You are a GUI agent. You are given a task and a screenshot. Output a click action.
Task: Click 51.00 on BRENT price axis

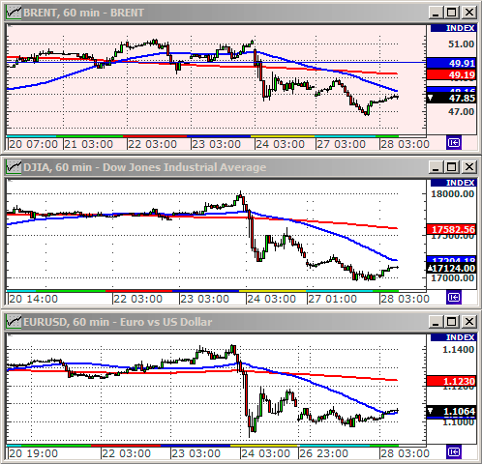click(462, 44)
